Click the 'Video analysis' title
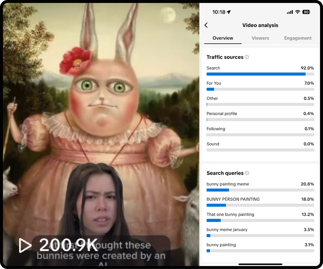This screenshot has height=269, width=323. click(260, 25)
